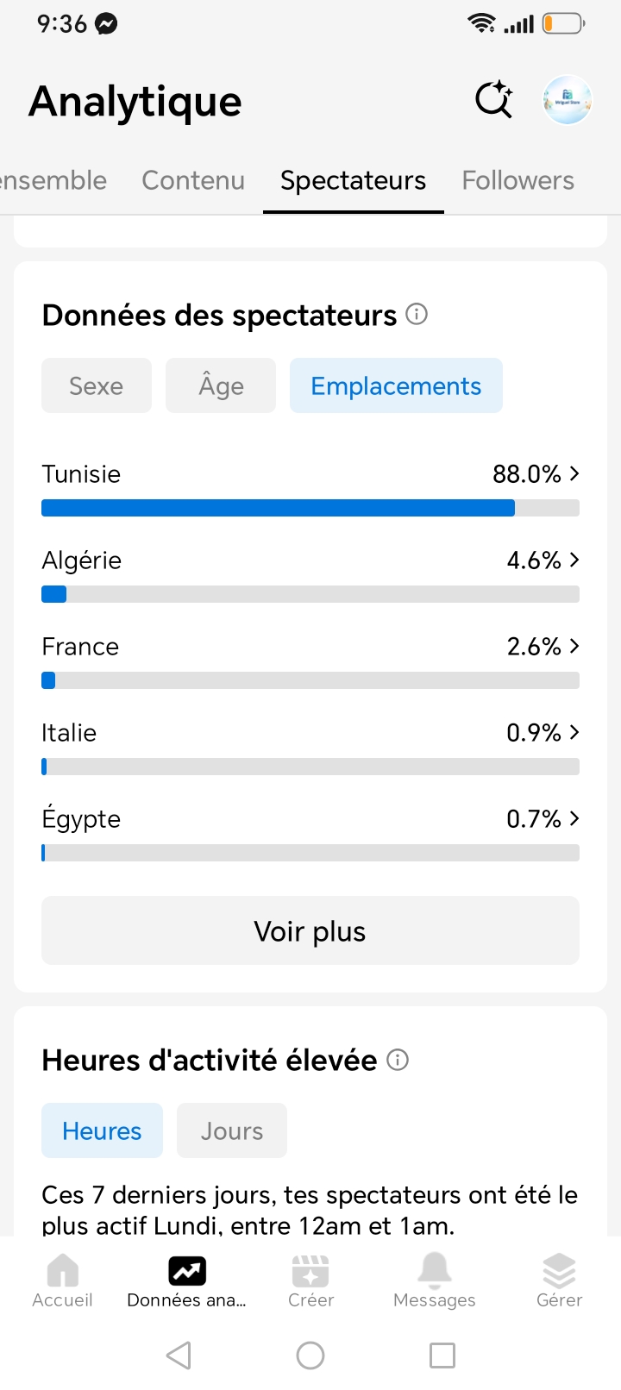
Task: Tap the Créer clapperboard icon
Action: click(x=310, y=1271)
